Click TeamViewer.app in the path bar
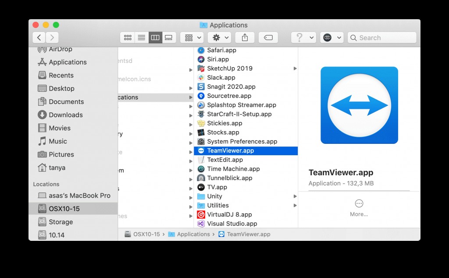449x278 pixels. coord(244,234)
